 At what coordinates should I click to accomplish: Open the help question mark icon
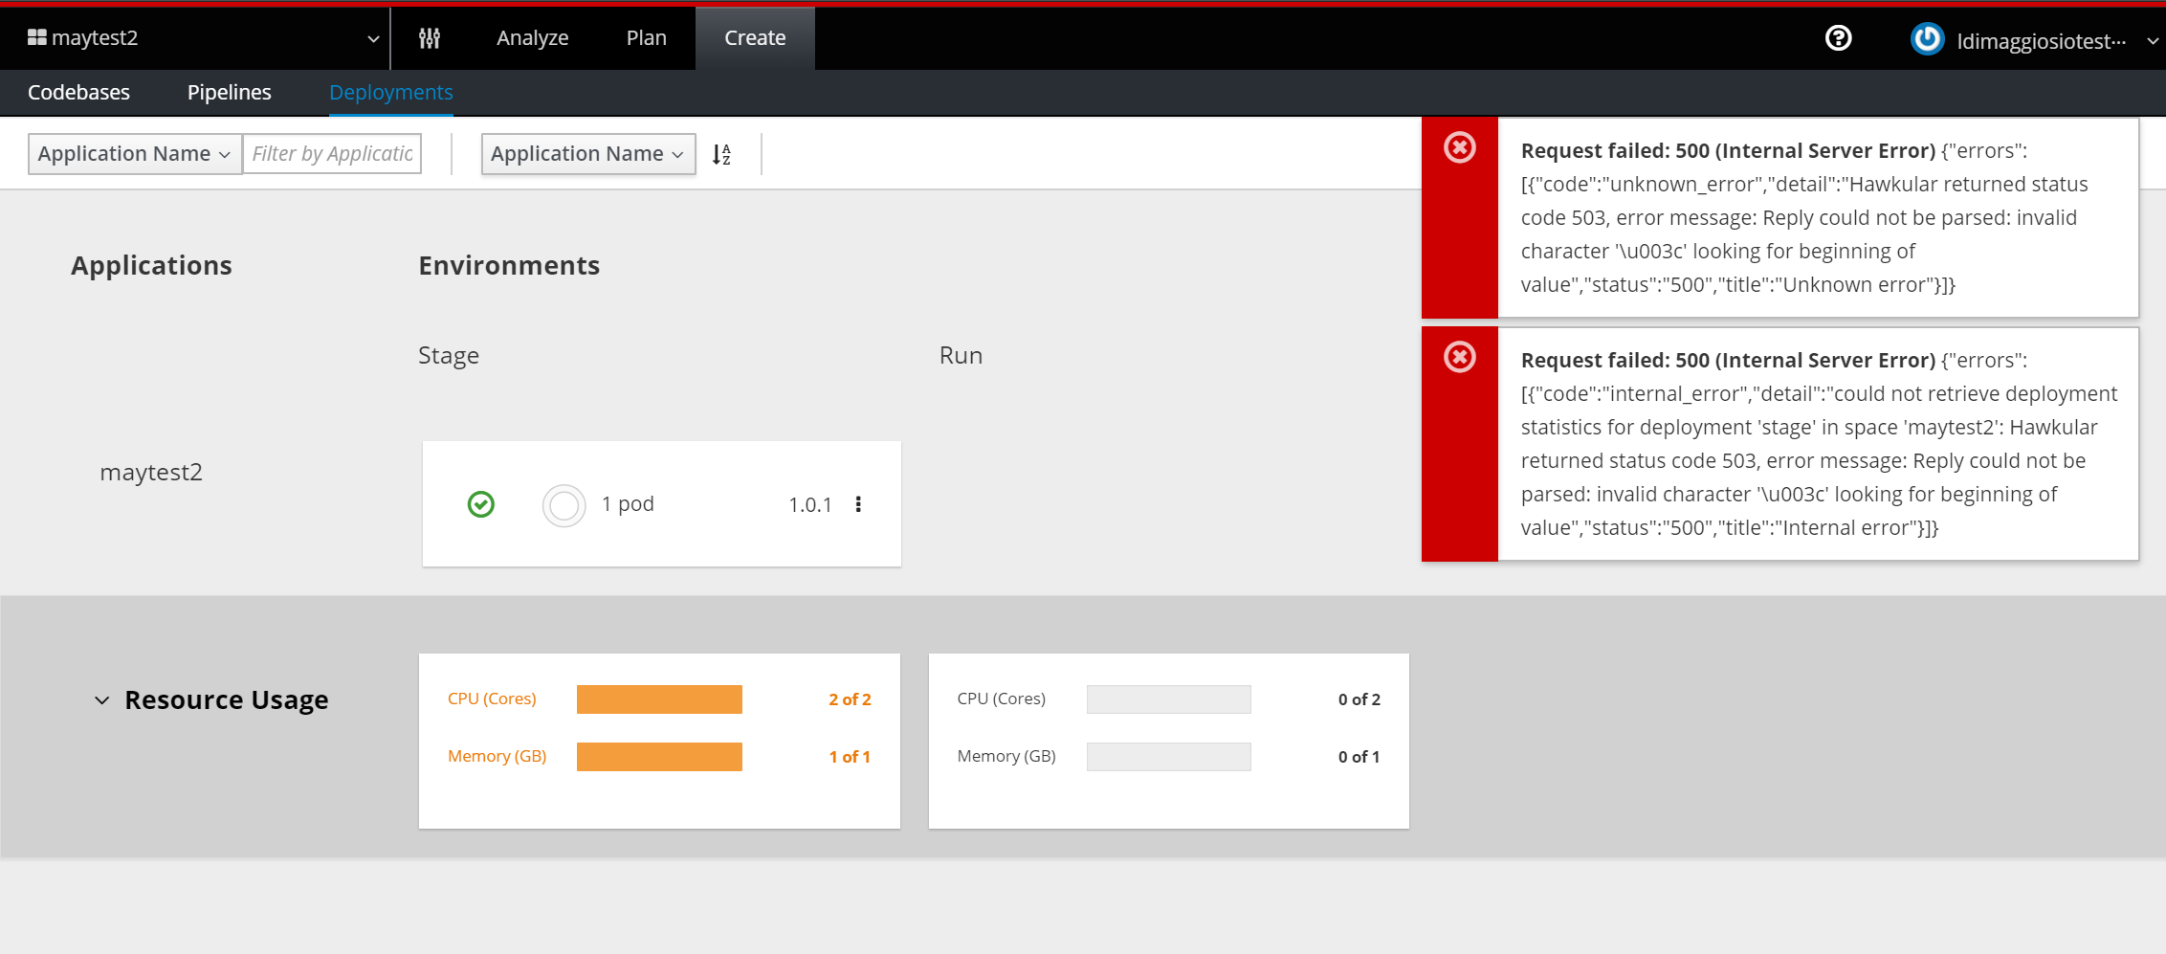point(1838,38)
